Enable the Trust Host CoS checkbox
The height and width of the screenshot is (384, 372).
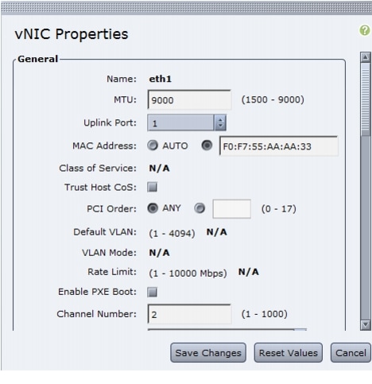(153, 187)
